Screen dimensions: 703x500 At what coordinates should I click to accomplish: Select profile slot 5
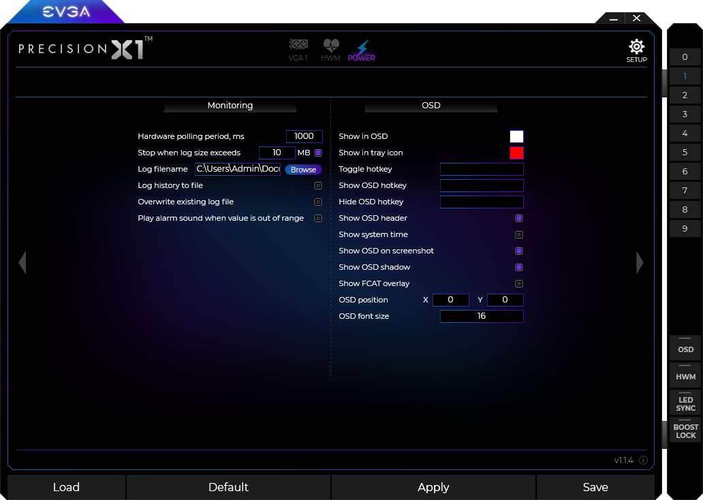point(685,152)
